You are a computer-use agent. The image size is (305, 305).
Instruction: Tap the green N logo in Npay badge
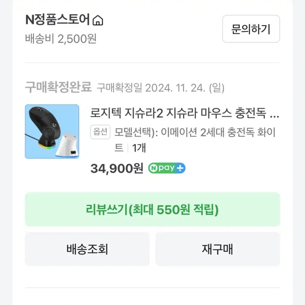pyautogui.click(x=153, y=168)
